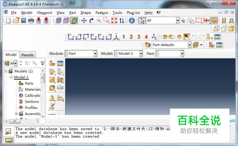Select the Rotate View tool

pos(91,21)
